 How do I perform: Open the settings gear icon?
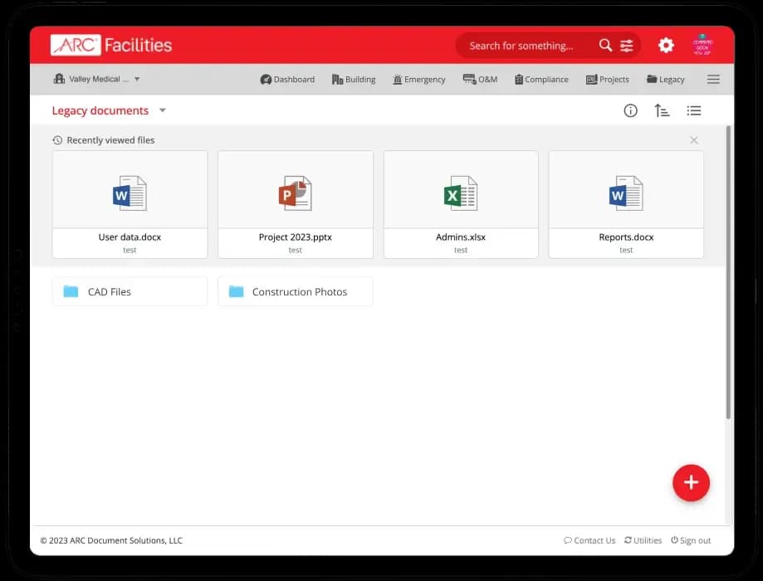pos(666,46)
